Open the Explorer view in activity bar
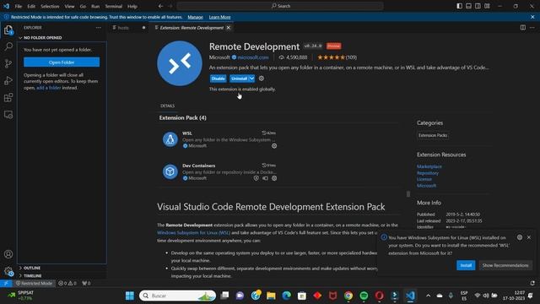The height and width of the screenshot is (304, 540). pos(8,30)
